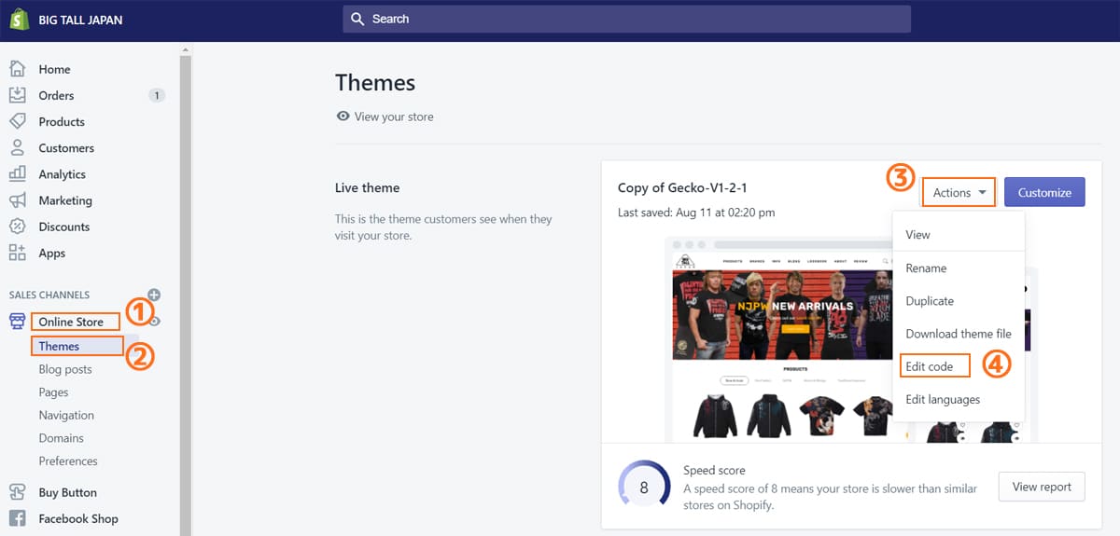Click the Online Store storefront icon
The height and width of the screenshot is (536, 1120).
point(17,322)
